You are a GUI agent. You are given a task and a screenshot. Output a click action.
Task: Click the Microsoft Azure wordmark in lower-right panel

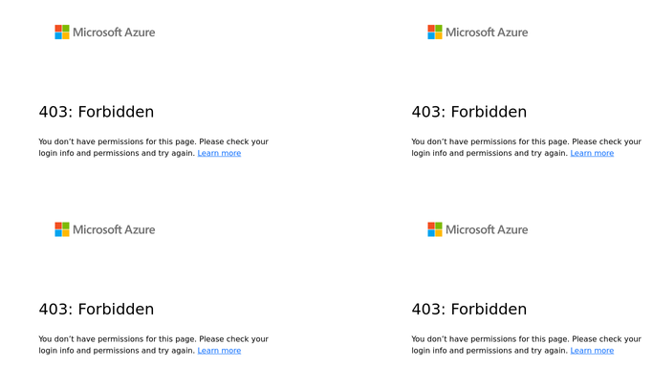(x=487, y=229)
